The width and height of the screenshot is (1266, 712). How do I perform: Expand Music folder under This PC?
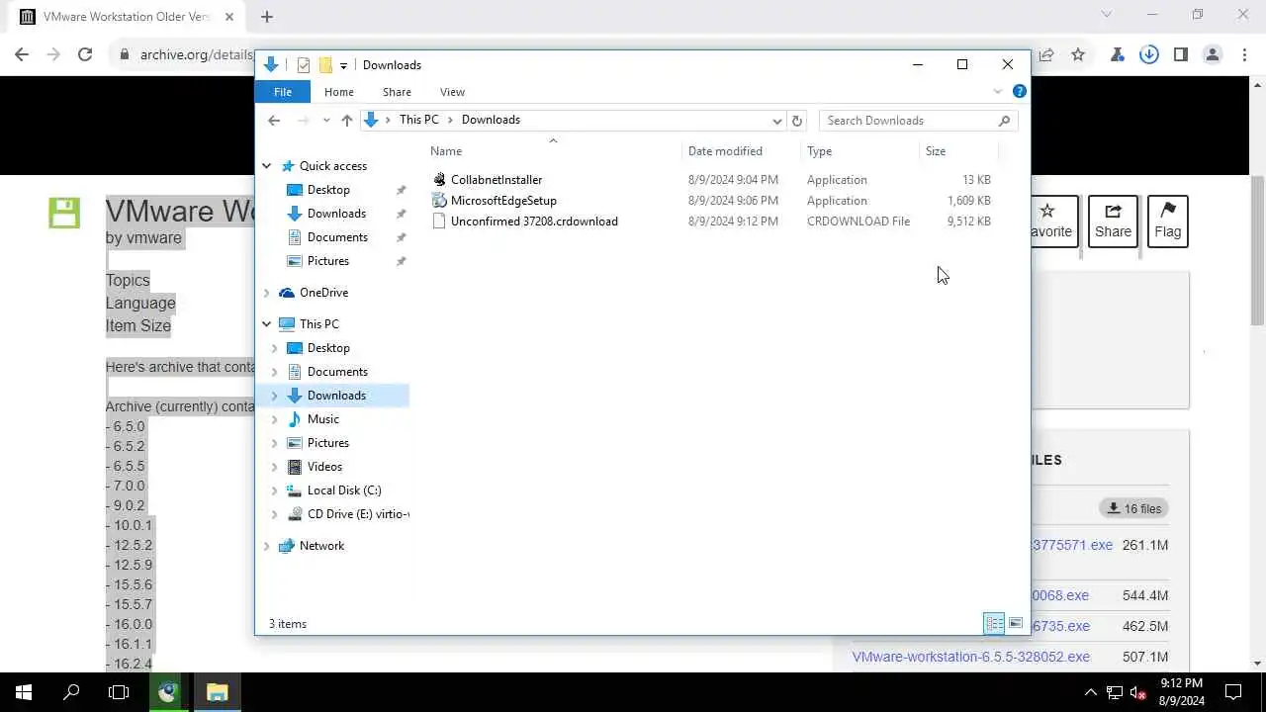pyautogui.click(x=275, y=419)
